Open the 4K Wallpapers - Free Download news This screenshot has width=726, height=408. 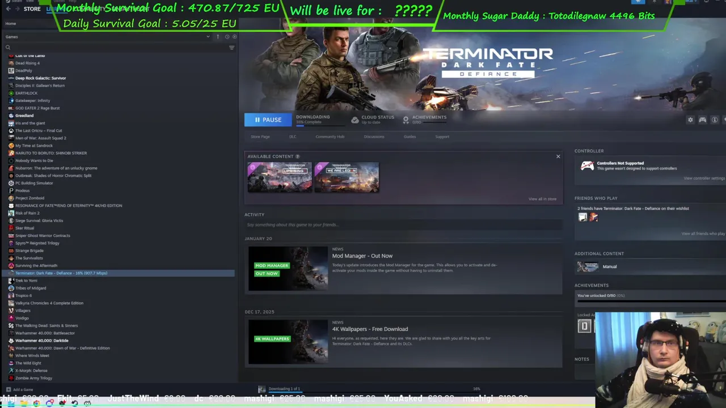click(370, 329)
